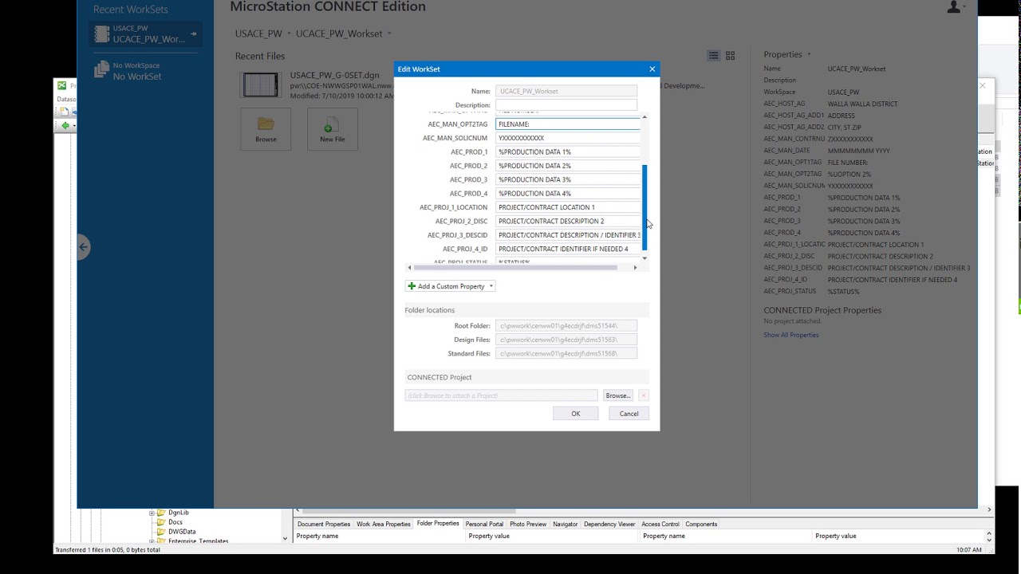This screenshot has width=1021, height=574.
Task: Click the green plus Add Custom Property icon
Action: tap(412, 286)
